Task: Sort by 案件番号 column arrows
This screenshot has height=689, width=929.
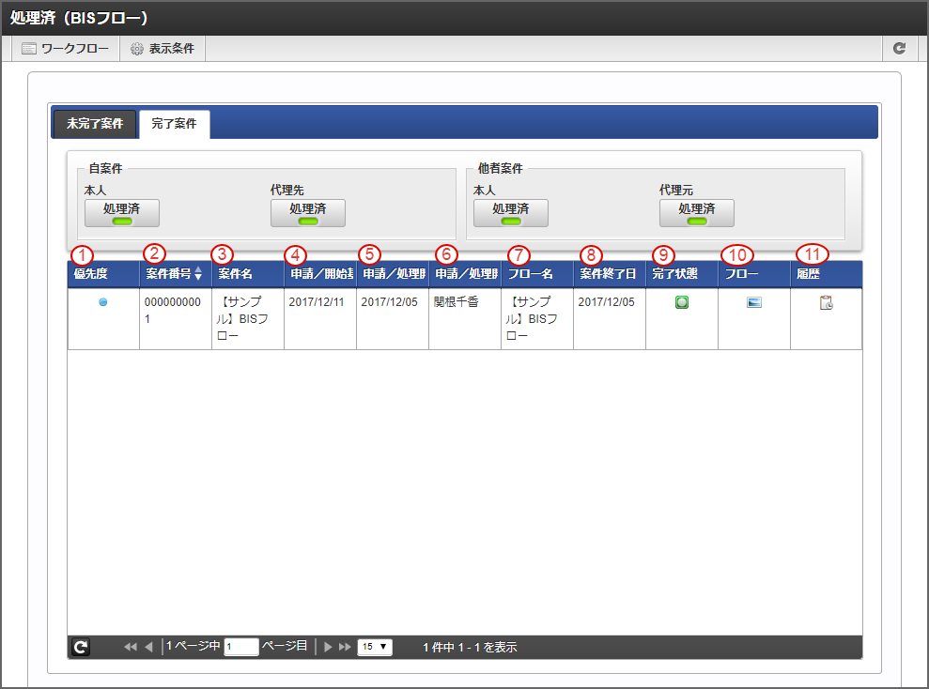Action: click(198, 273)
